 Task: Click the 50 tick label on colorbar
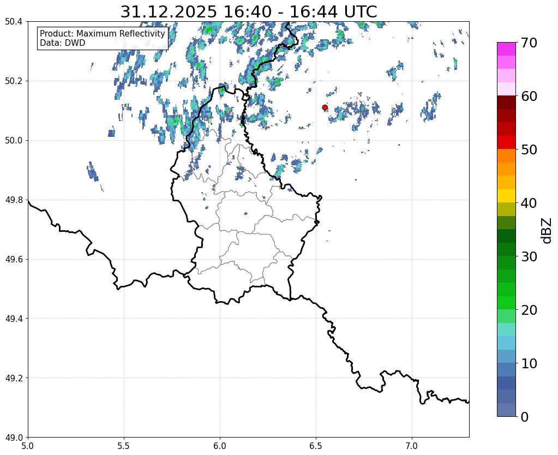(529, 149)
